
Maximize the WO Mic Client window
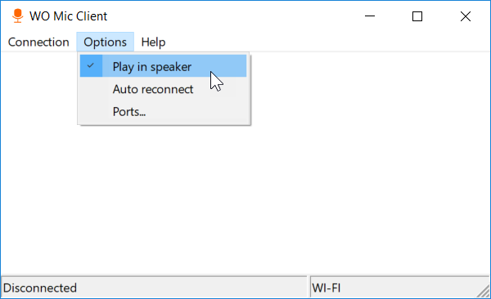tap(417, 16)
